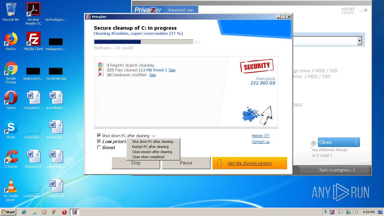Click the Opera icon in the taskbar
Image resolution: width=384 pixels, height=216 pixels.
coord(64,212)
